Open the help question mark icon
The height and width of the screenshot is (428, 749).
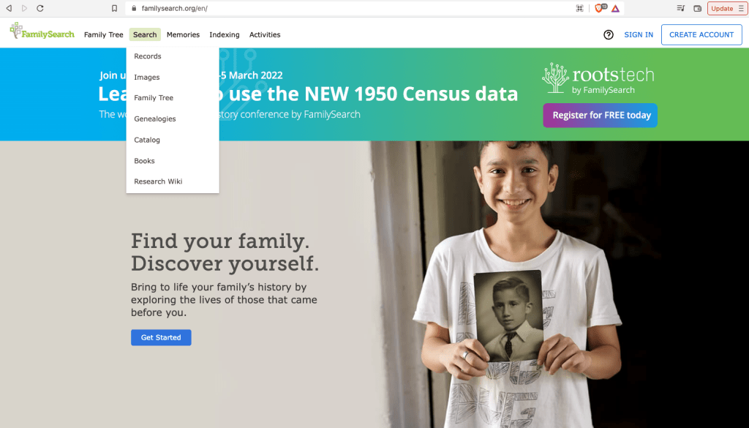(608, 35)
